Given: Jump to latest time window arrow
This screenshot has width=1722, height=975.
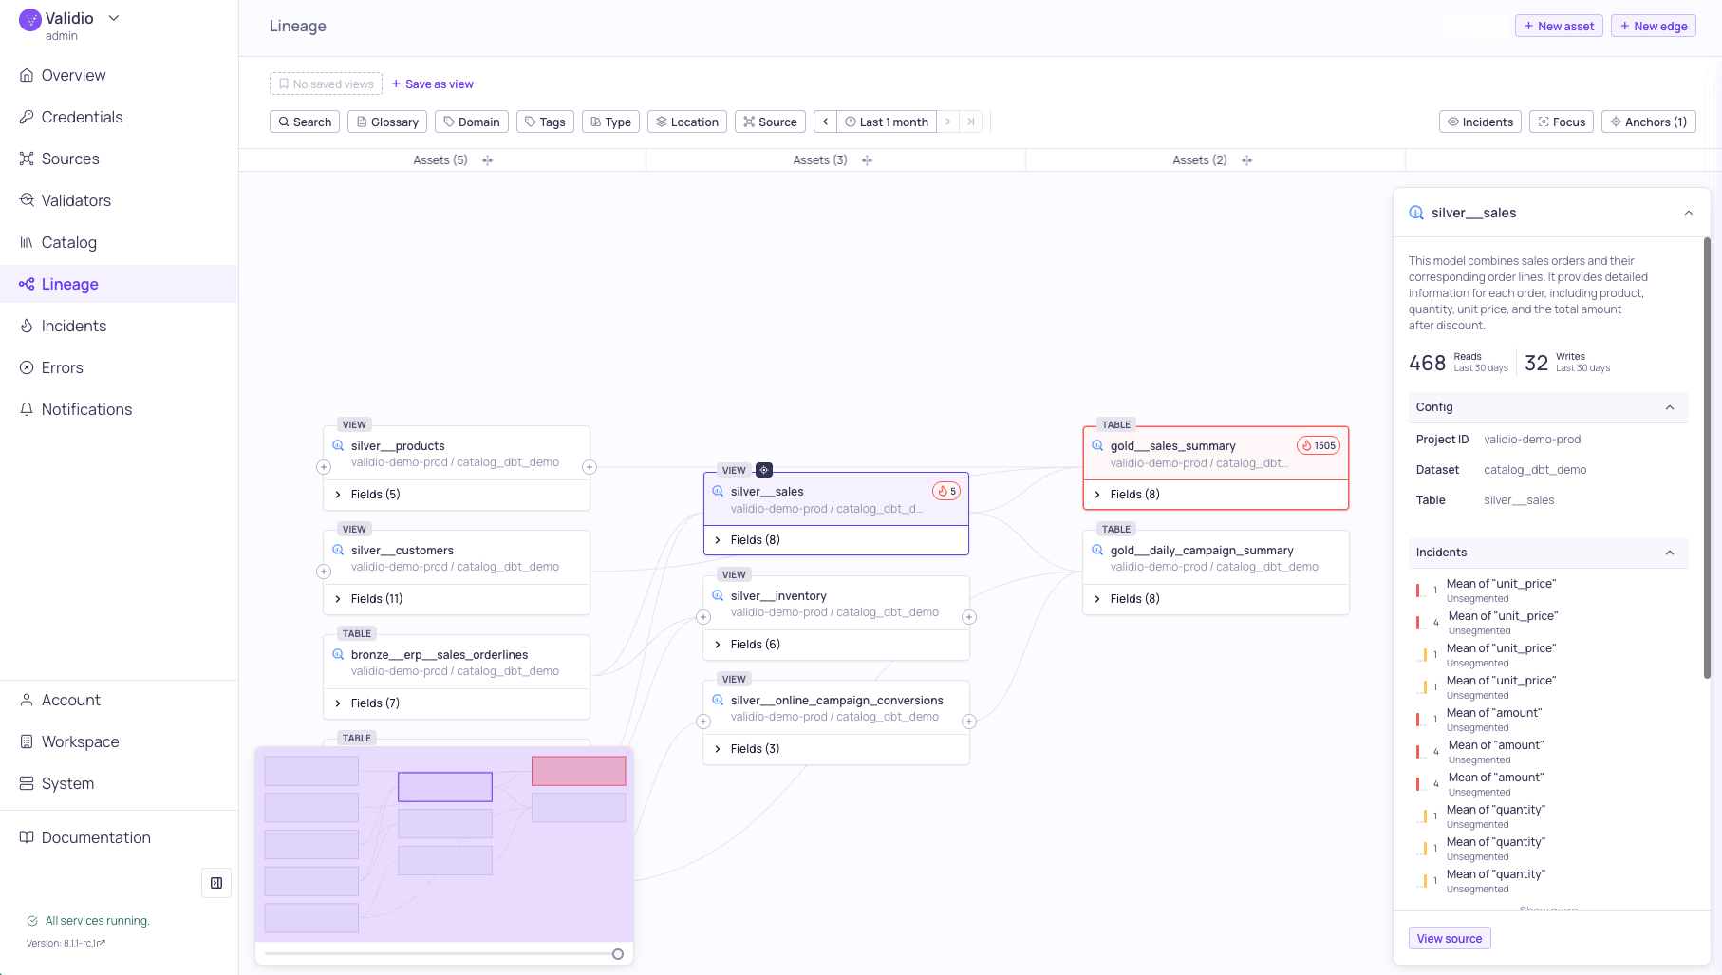Looking at the screenshot, I should pos(970,122).
